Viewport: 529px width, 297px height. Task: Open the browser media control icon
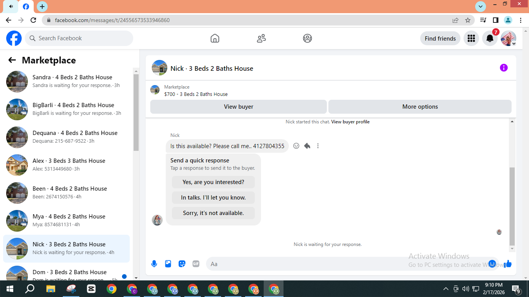coord(483,20)
